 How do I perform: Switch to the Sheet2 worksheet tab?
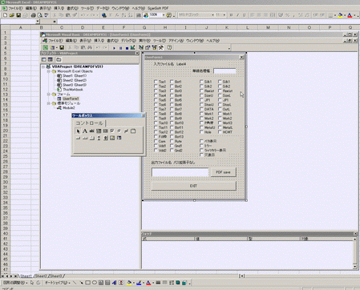[x=42, y=276]
